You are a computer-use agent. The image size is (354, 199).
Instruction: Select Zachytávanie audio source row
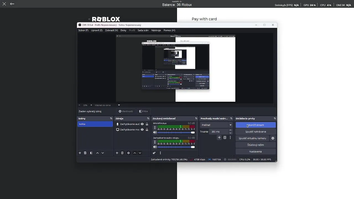[132, 124]
